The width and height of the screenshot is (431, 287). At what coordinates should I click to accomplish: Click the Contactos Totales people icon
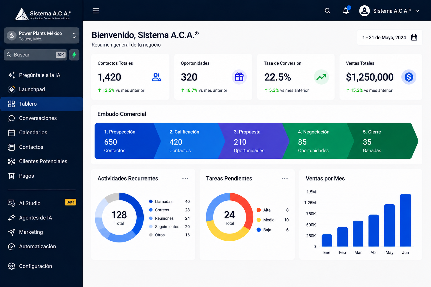(156, 77)
